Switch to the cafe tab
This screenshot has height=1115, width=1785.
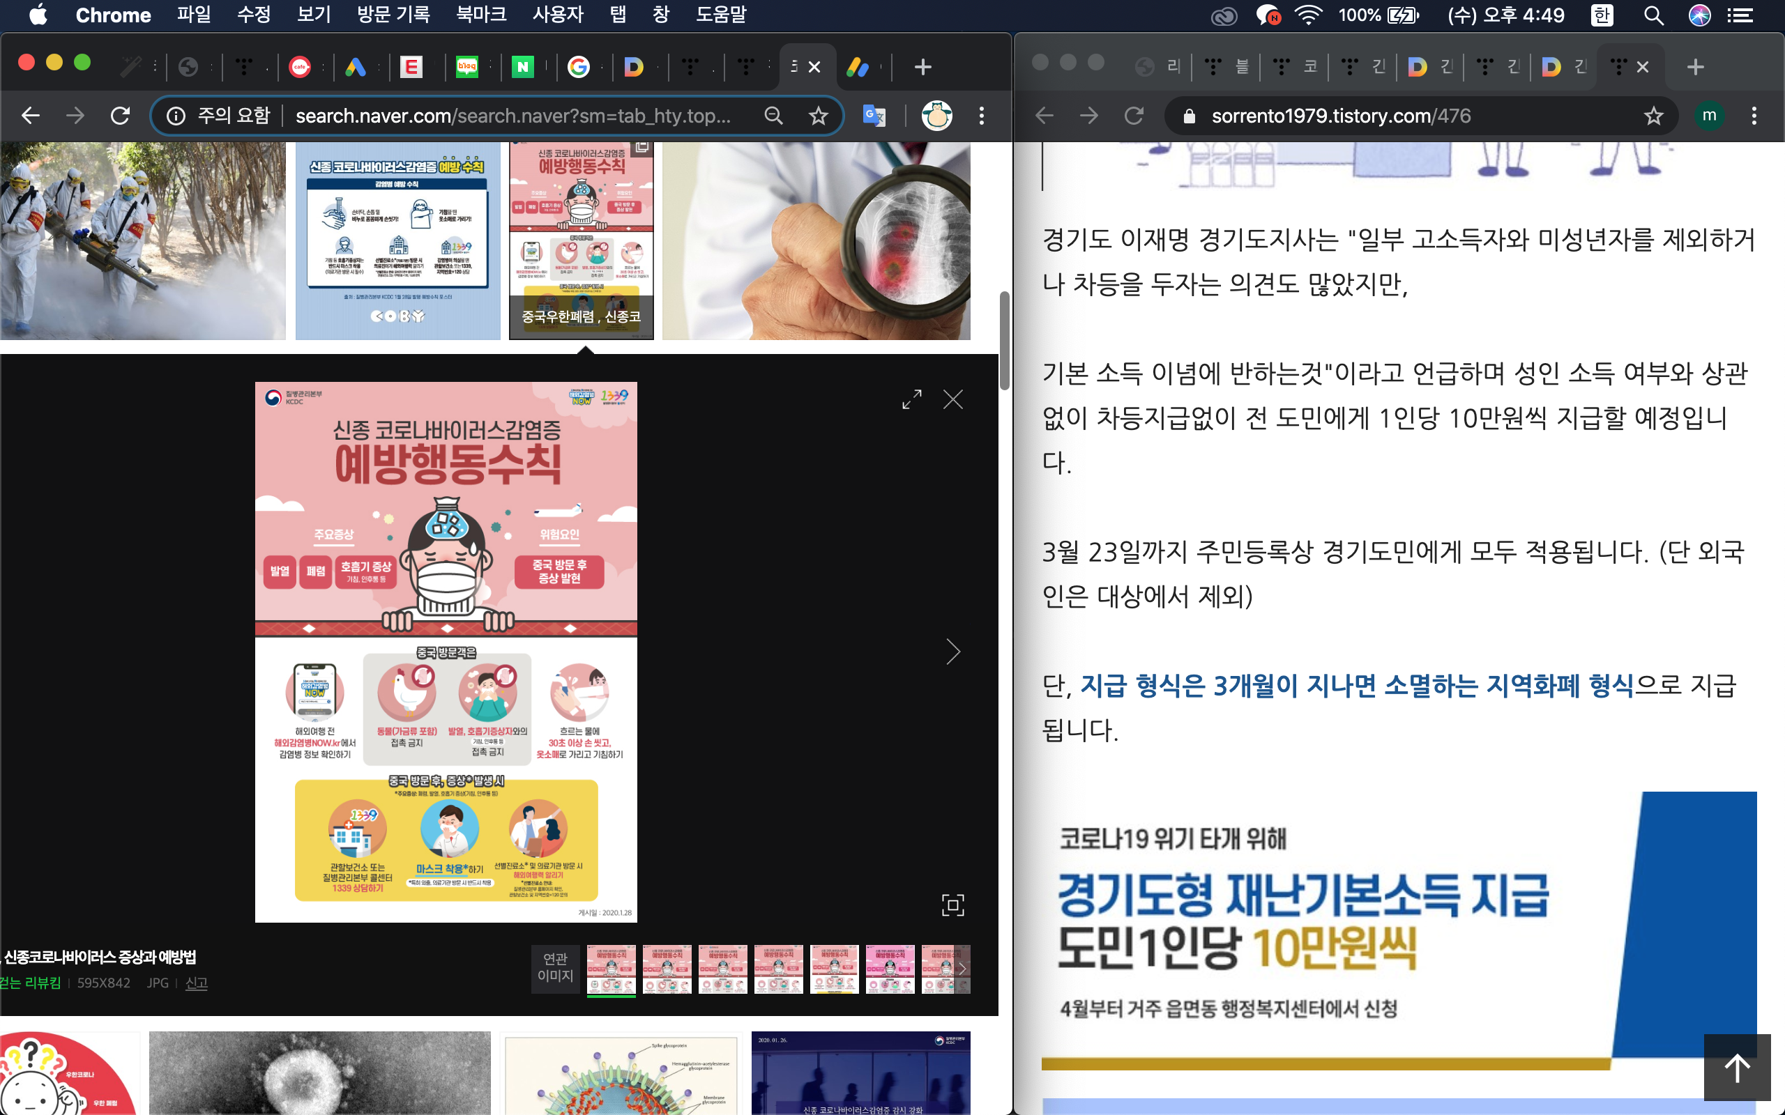299,67
